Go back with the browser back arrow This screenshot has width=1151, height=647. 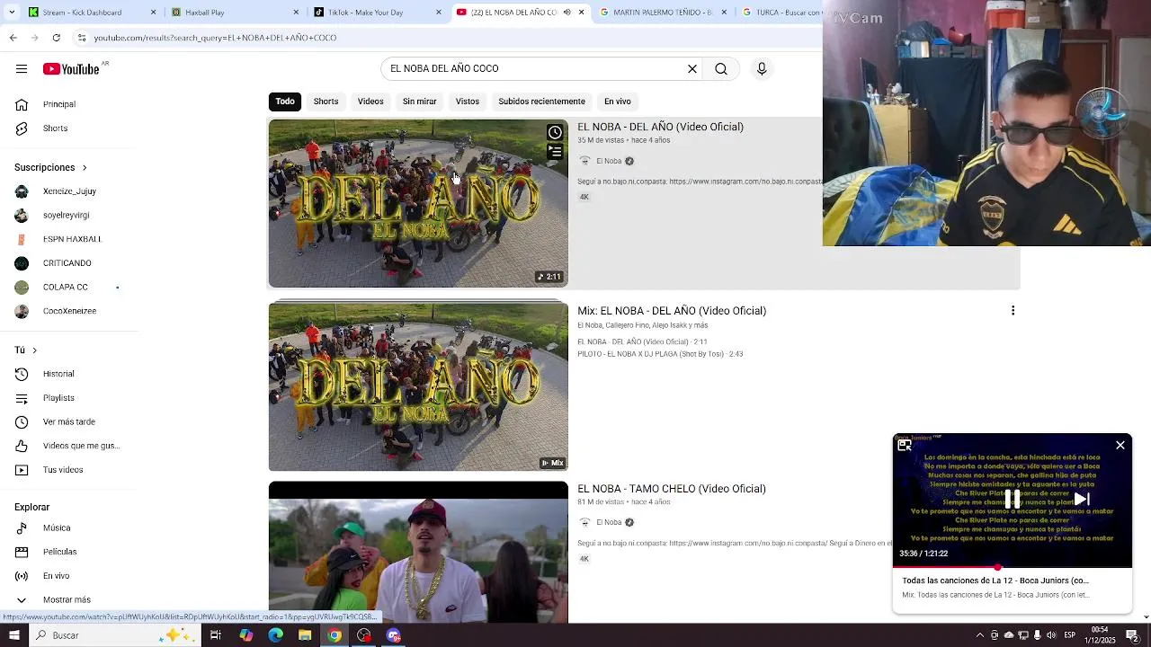click(13, 38)
